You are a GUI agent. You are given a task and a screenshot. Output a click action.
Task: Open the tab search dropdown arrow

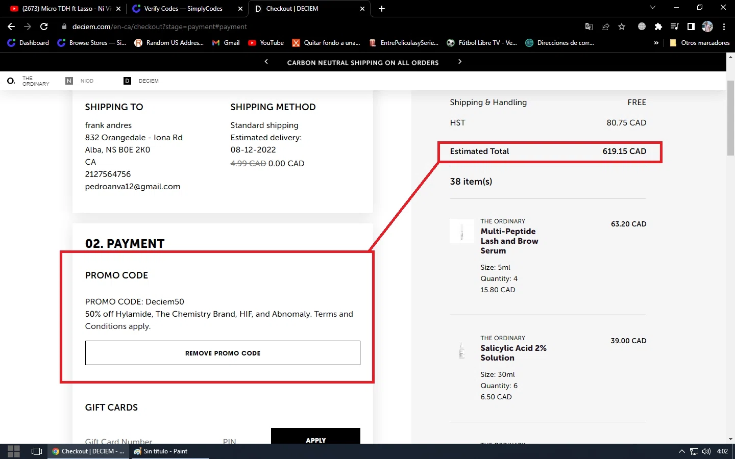coord(652,8)
